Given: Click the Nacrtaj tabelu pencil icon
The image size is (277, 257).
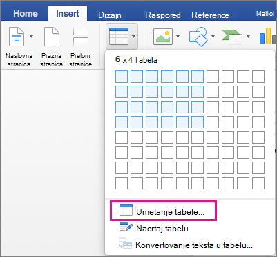Looking at the screenshot, I should click(x=126, y=227).
